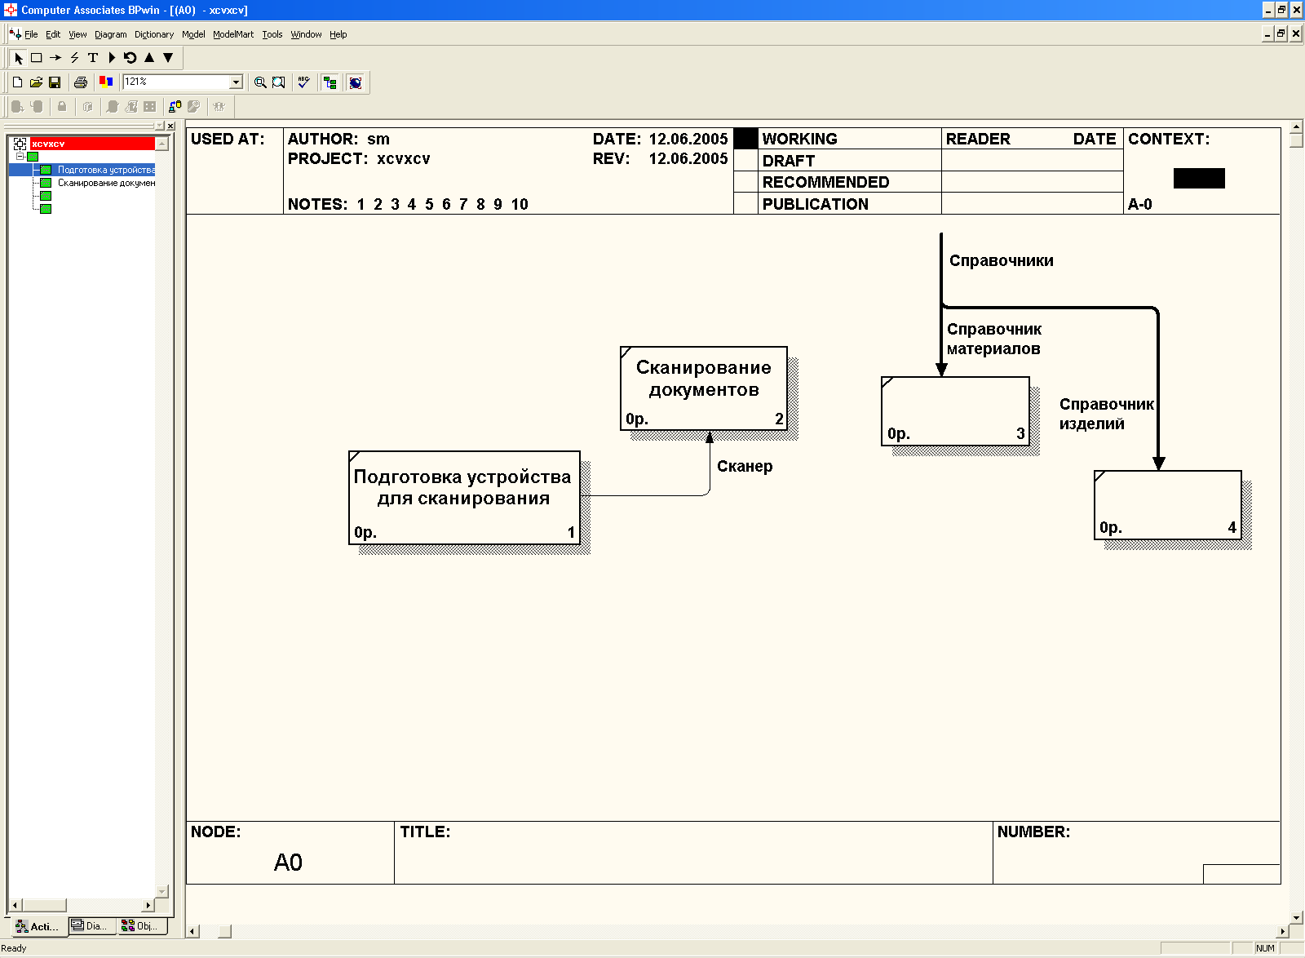Open the Help menu
This screenshot has width=1305, height=958.
(x=338, y=34)
